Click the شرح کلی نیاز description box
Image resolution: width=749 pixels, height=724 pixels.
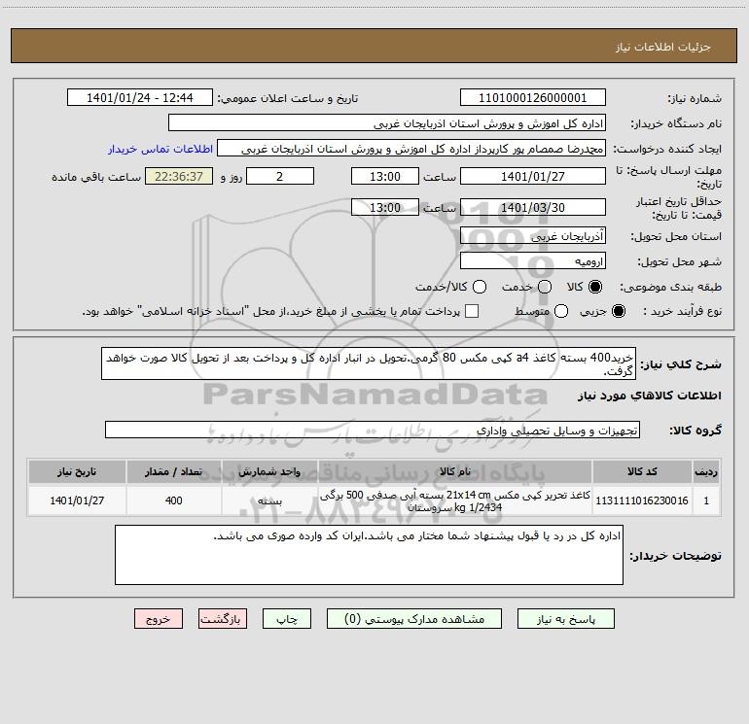[x=369, y=363]
